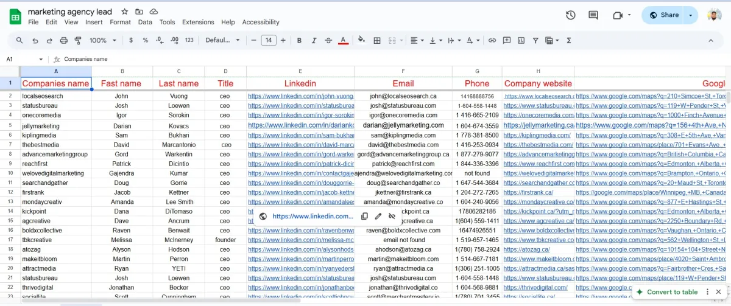Click the font size field showing 14
This screenshot has width=731, height=306.
pyautogui.click(x=269, y=40)
